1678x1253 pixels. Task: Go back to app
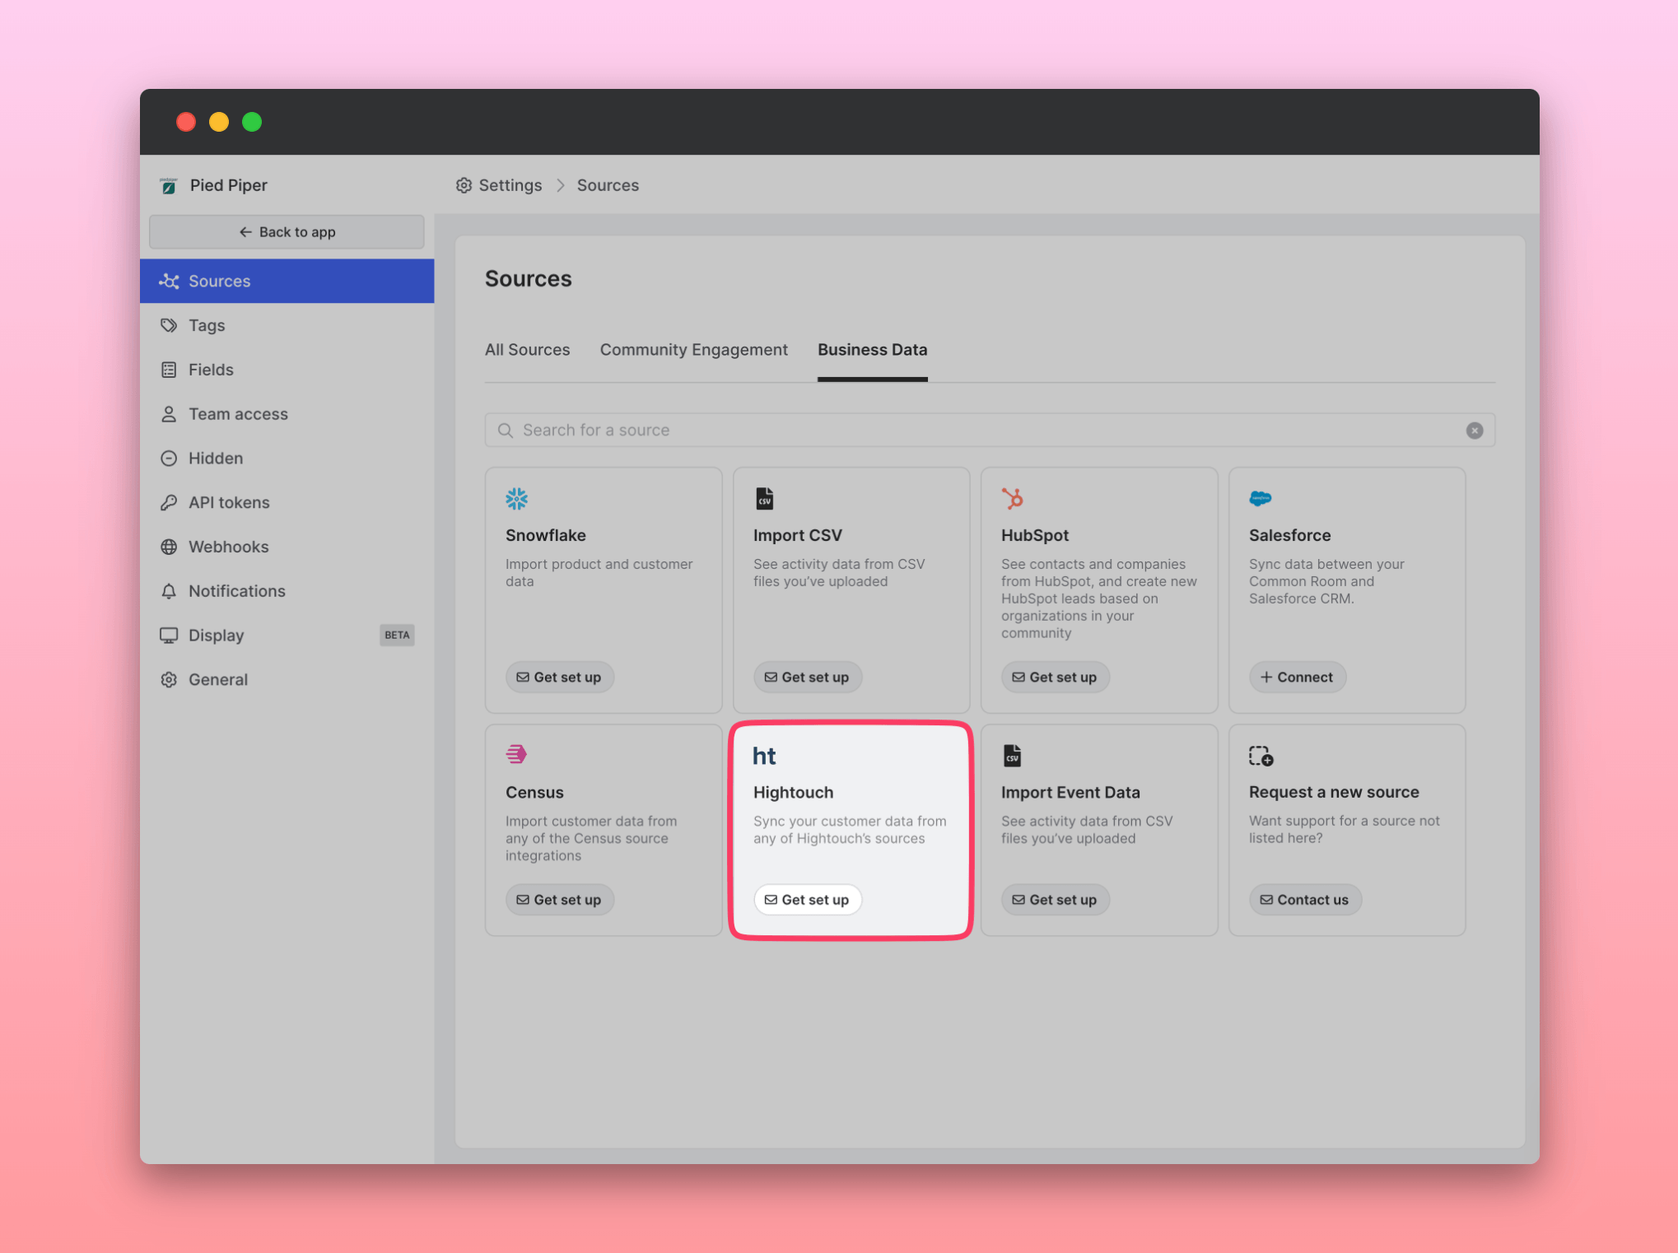coord(287,232)
